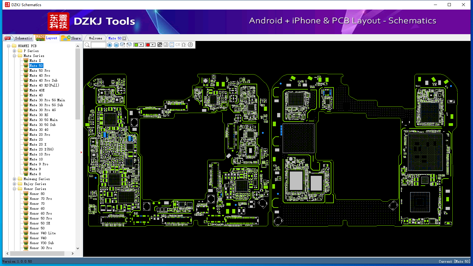Open Mate 40 Pro layout
The height and width of the screenshot is (266, 473).
40,75
